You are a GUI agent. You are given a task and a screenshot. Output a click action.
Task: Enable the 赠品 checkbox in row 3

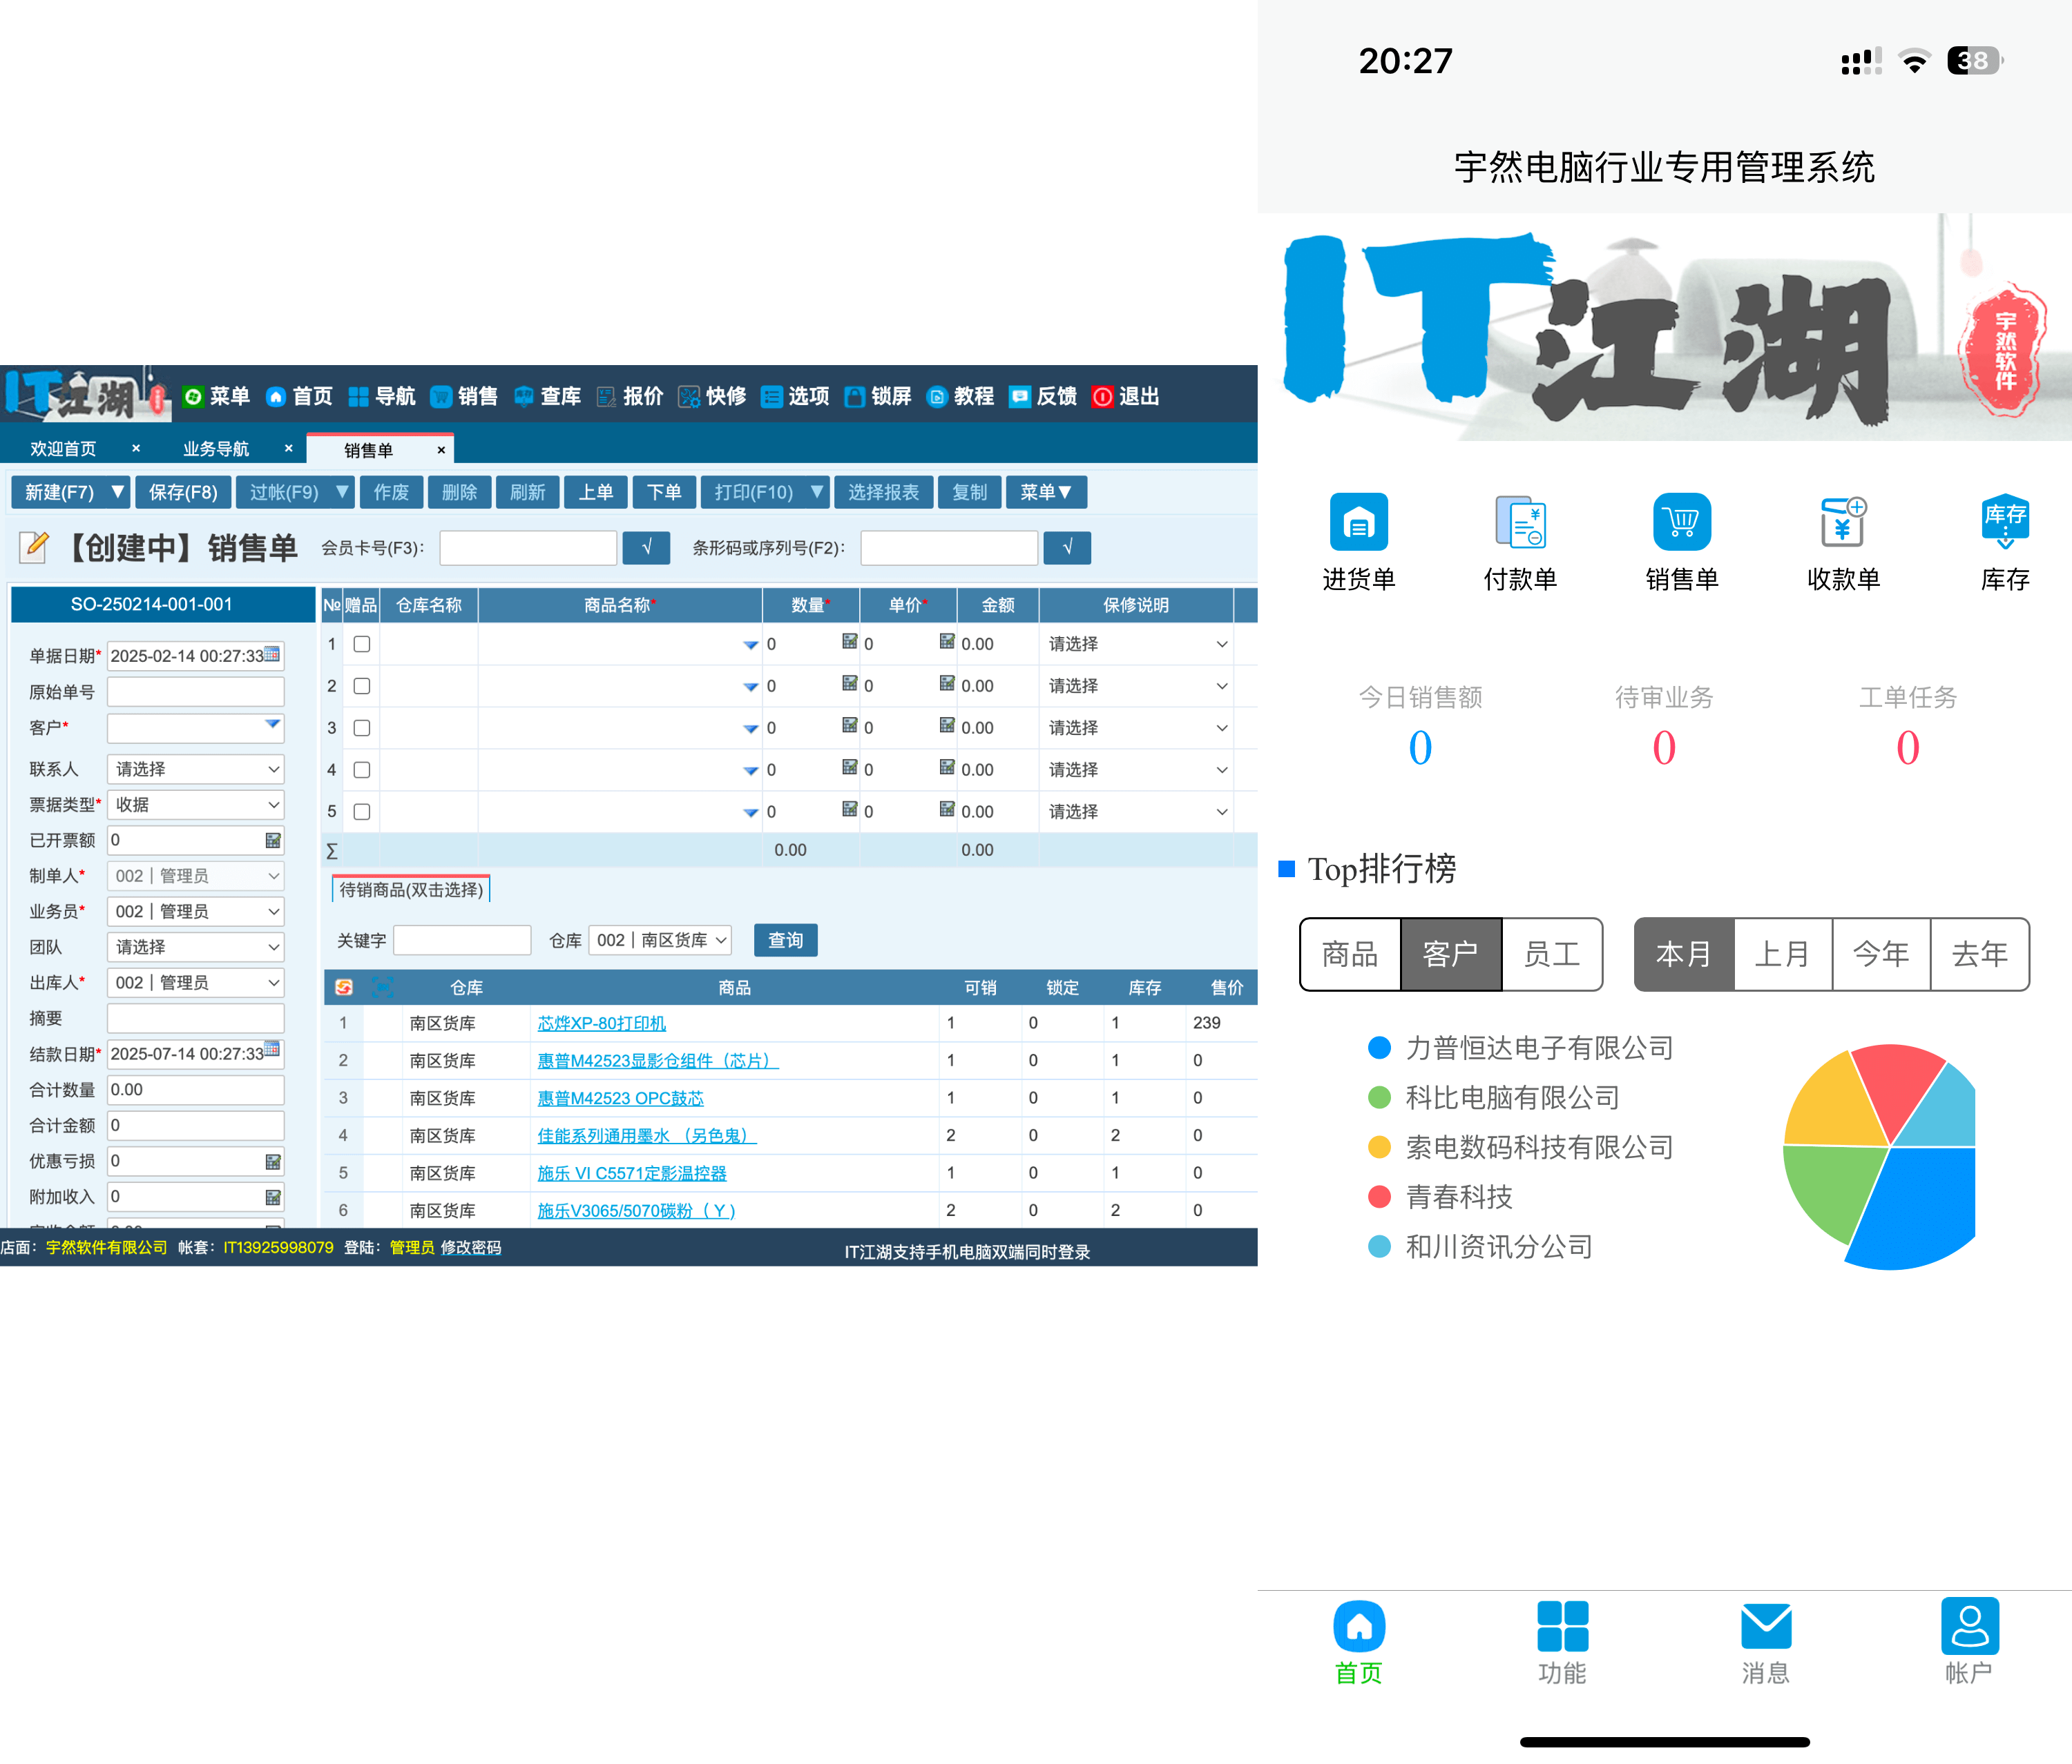(362, 729)
